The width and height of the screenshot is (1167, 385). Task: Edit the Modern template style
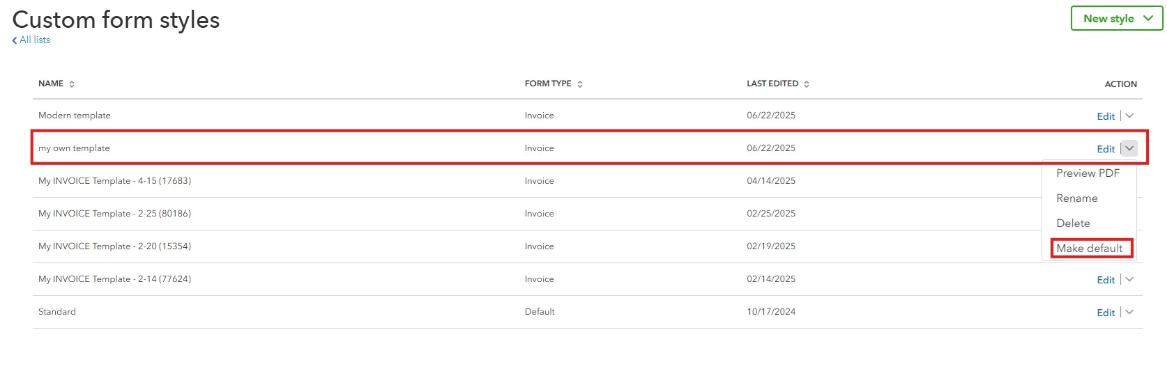[x=1106, y=116]
